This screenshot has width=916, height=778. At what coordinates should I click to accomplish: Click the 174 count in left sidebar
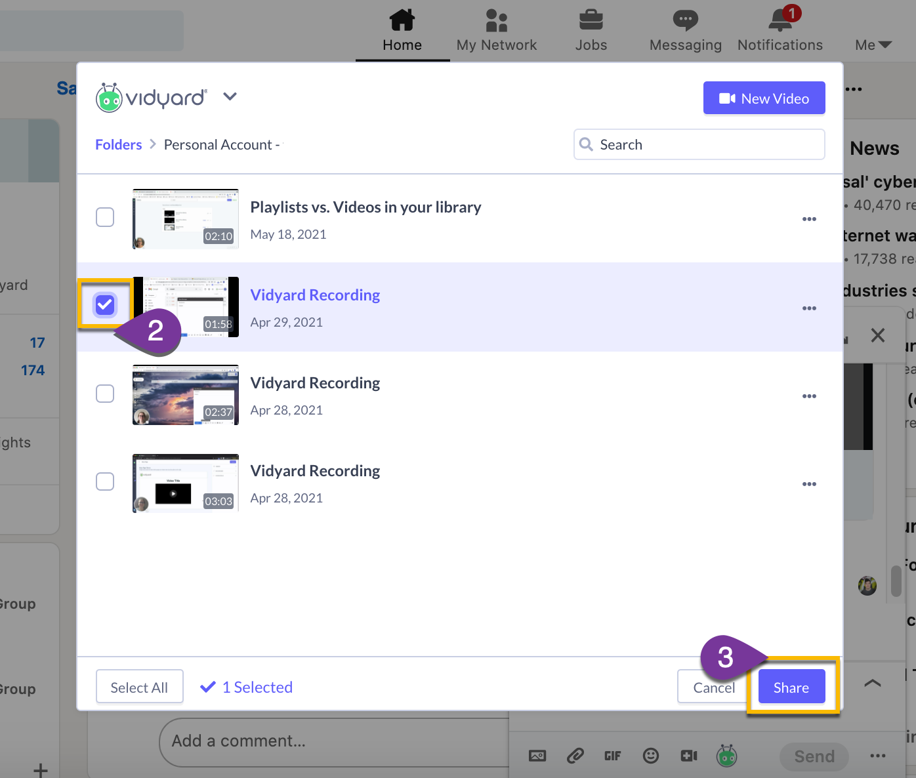pos(33,370)
